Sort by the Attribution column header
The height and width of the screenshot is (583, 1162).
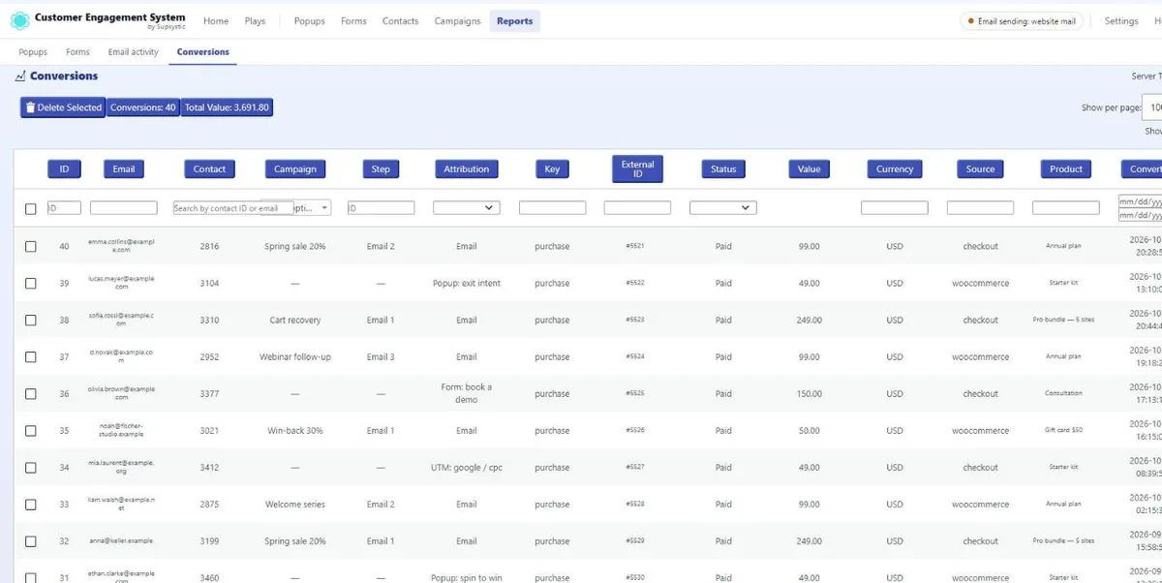467,169
